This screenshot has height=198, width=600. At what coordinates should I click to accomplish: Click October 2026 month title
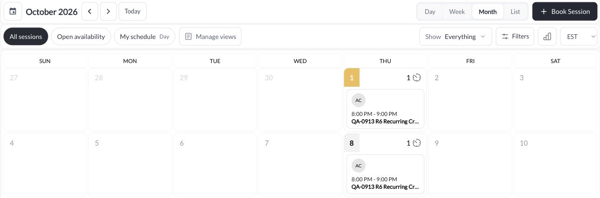(52, 12)
